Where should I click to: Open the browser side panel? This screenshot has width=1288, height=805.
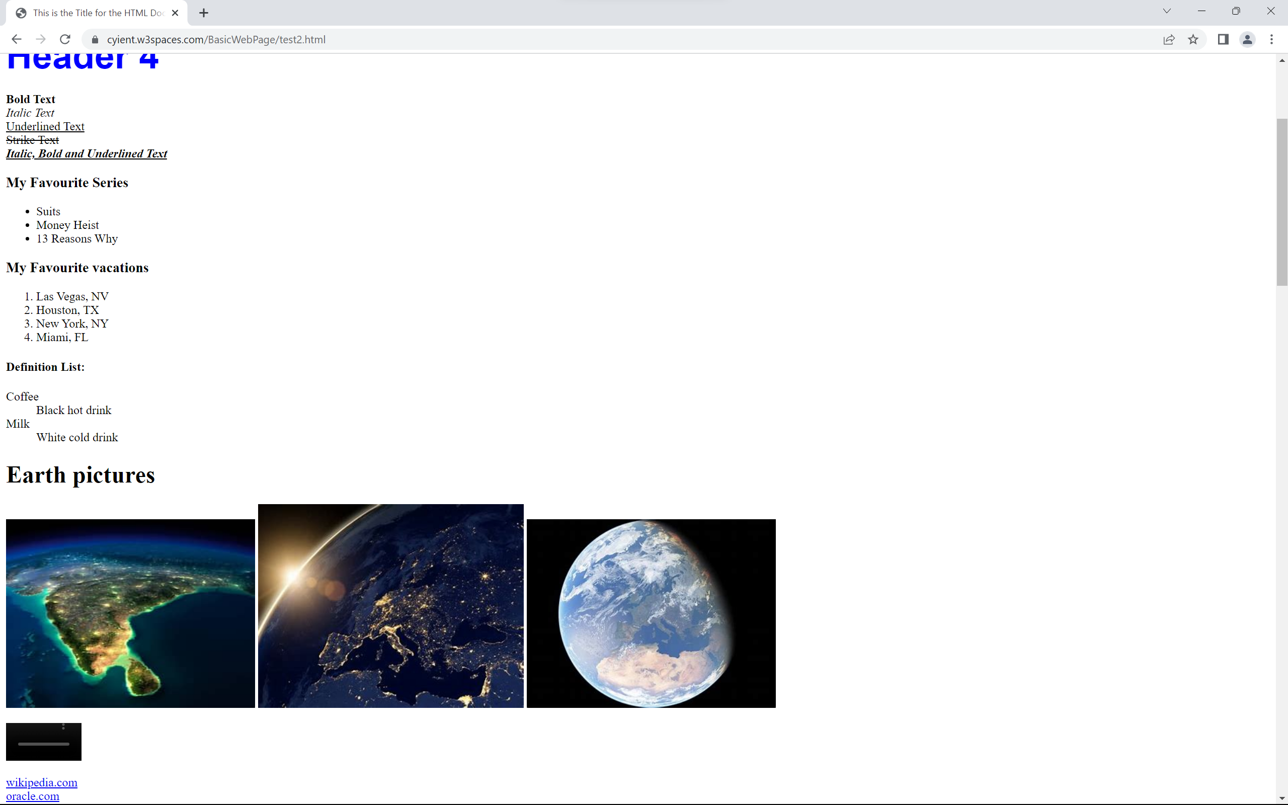[1223, 39]
